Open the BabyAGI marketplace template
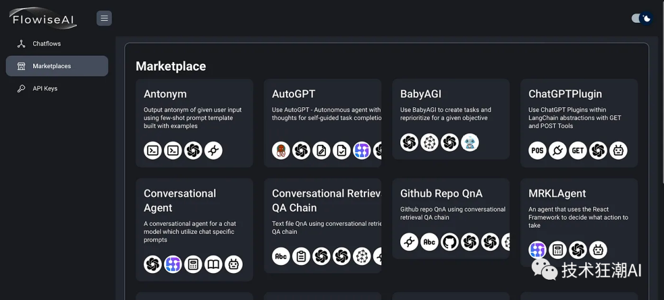 coord(421,94)
